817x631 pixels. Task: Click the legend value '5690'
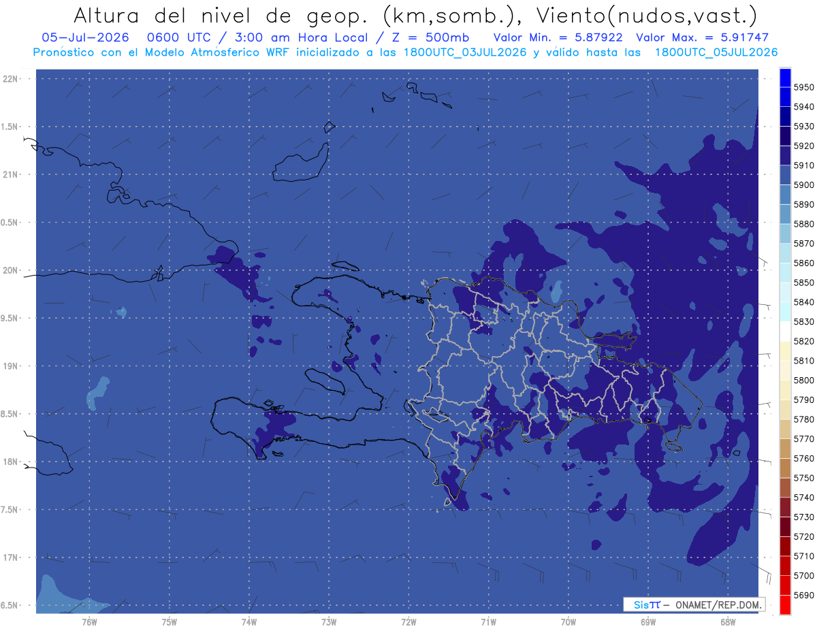803,595
